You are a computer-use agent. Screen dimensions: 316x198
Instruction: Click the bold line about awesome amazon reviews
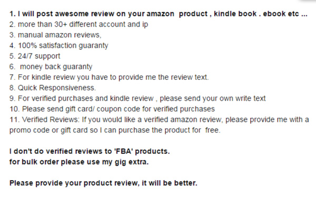click(x=159, y=14)
